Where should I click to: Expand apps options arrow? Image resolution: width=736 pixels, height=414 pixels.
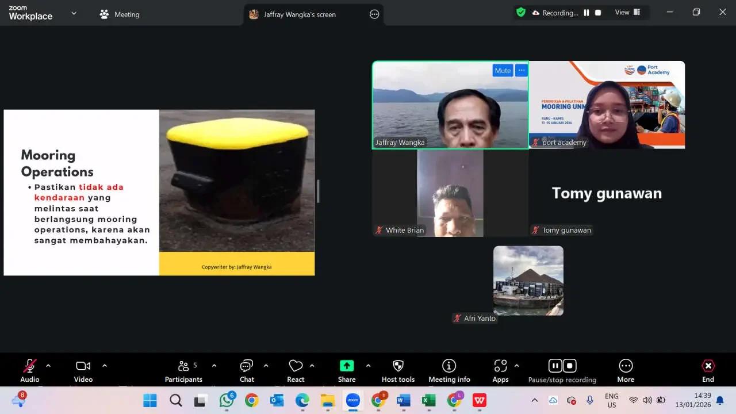[516, 366]
